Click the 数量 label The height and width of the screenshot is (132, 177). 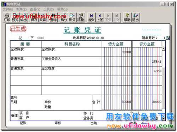click(x=48, y=107)
